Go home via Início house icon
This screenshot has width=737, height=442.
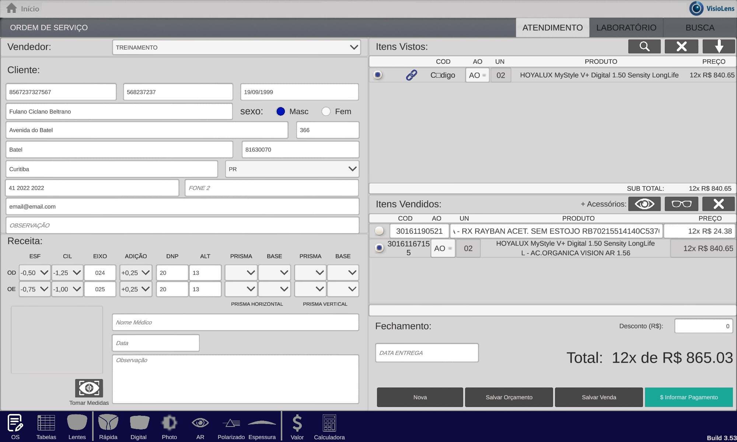pos(12,8)
